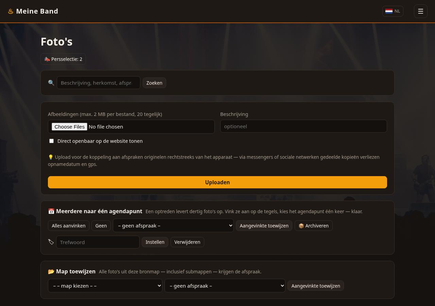Click the Meine Band site title

[x=37, y=11]
